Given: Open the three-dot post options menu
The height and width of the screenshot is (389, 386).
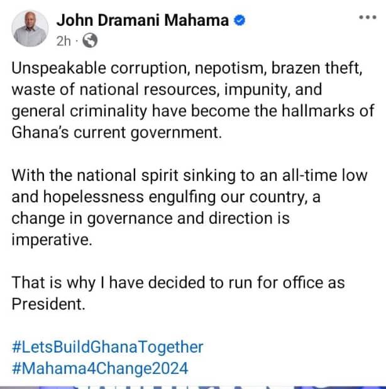Looking at the screenshot, I should point(367,17).
